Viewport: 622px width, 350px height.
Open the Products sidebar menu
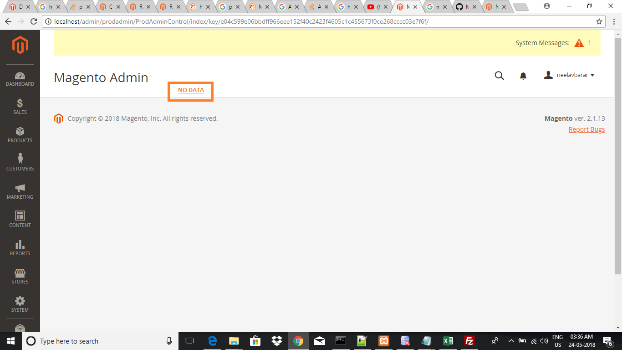20,135
